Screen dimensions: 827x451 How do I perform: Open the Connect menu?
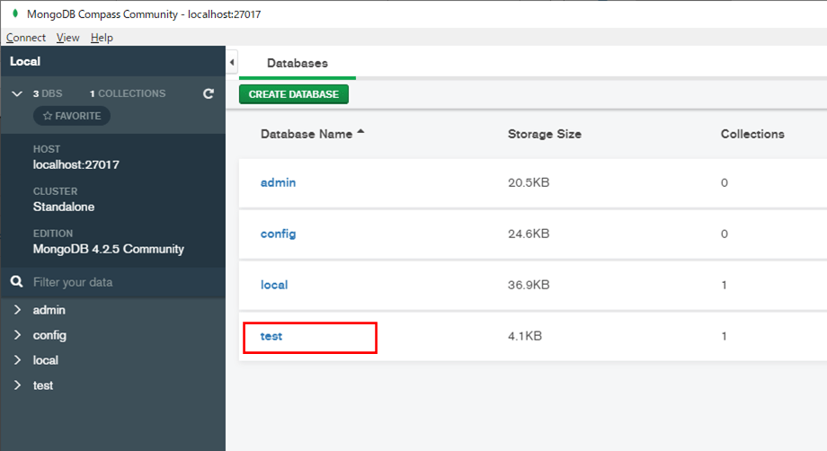(x=26, y=38)
